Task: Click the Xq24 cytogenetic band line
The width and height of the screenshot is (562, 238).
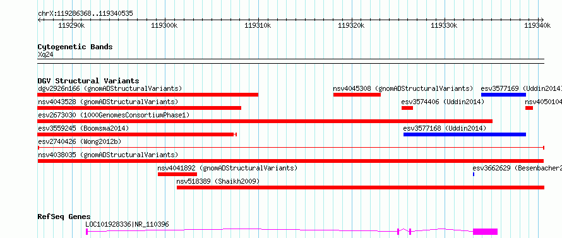Action: tap(291, 61)
